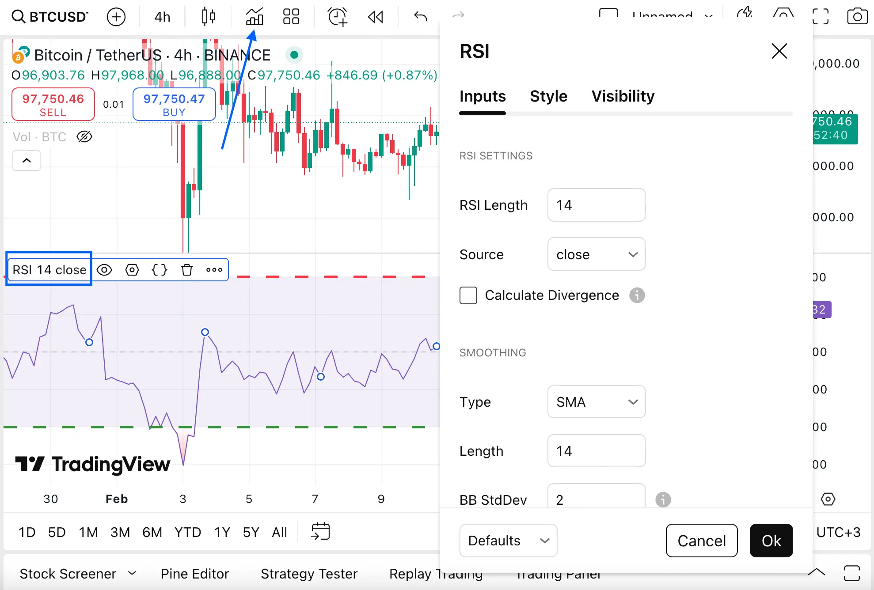Open the layout templates grid icon
Viewport: 874px width, 590px height.
[x=291, y=17]
